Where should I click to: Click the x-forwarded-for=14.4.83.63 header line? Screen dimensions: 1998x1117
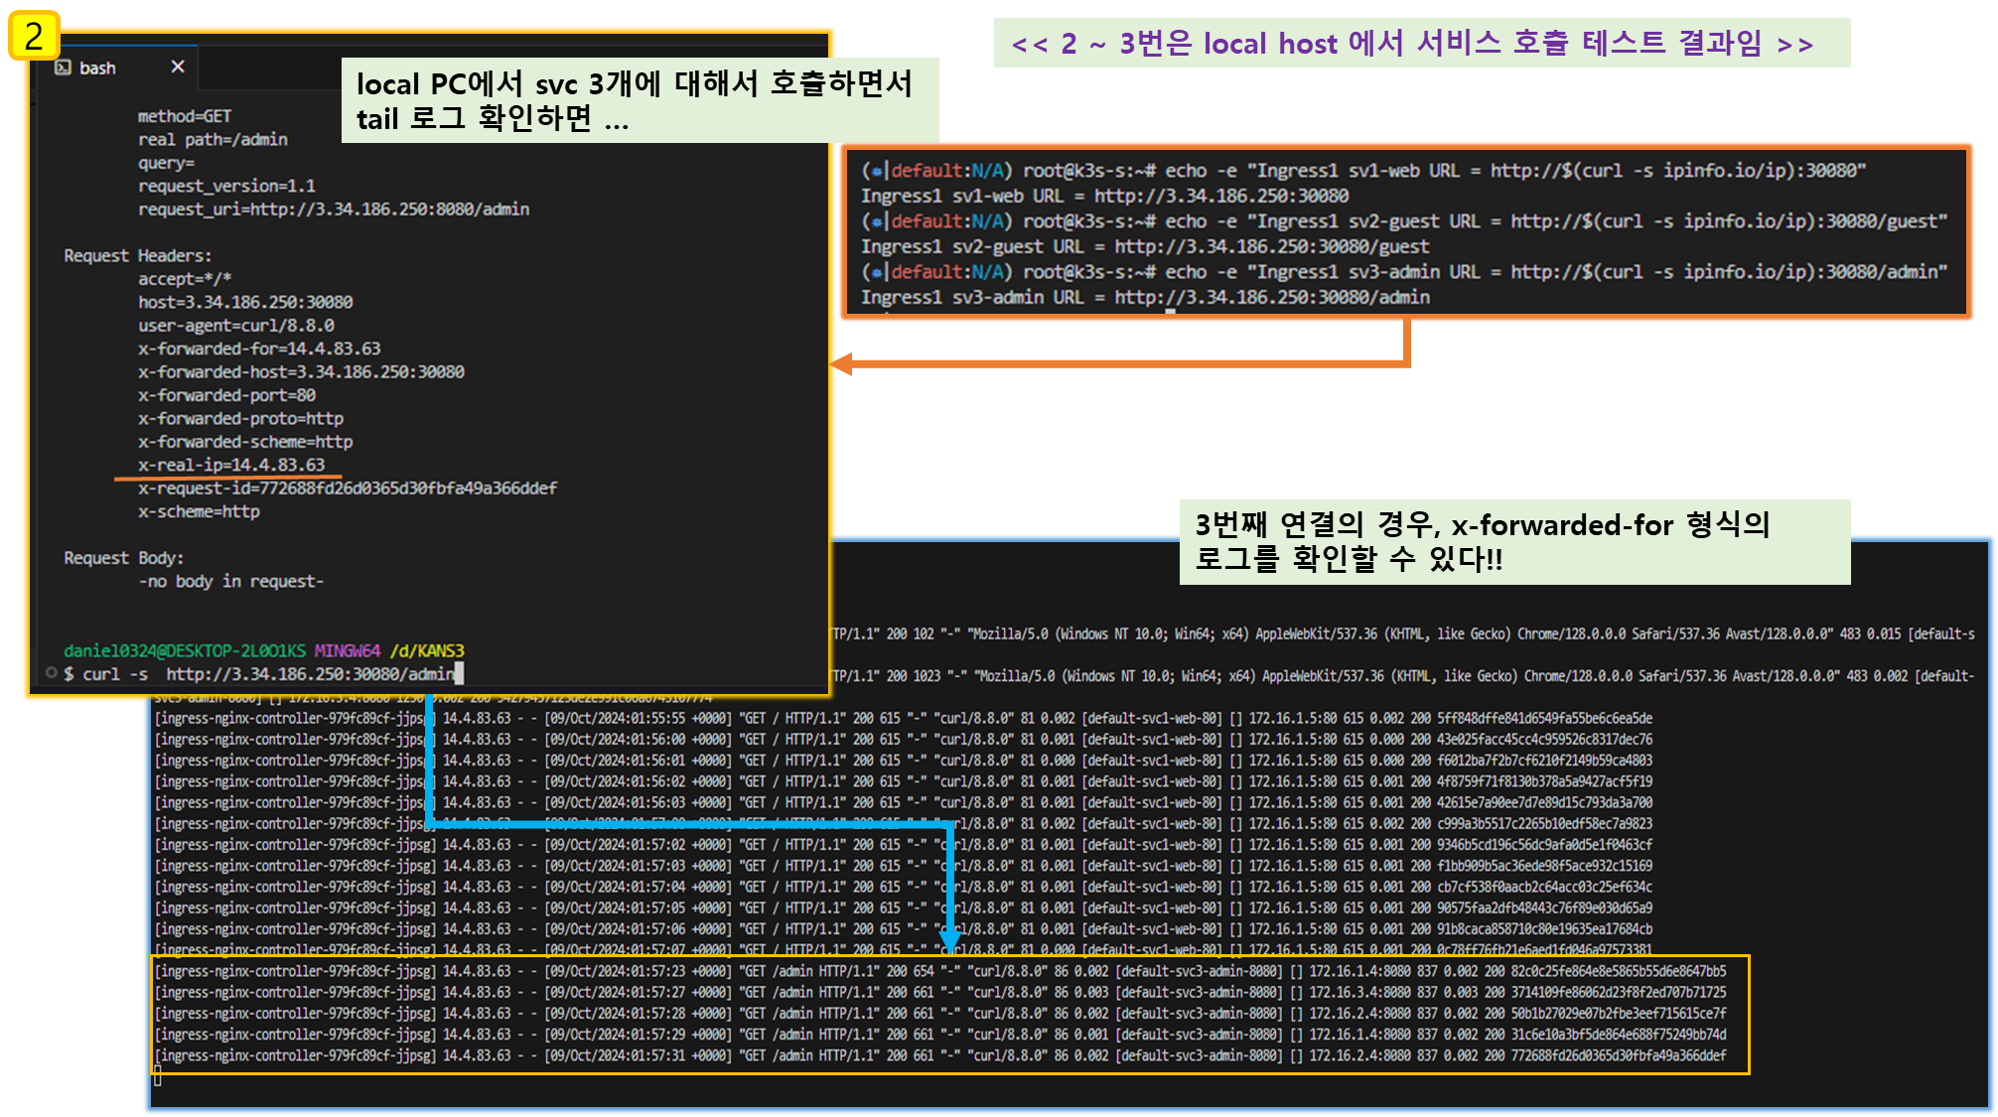259,349
